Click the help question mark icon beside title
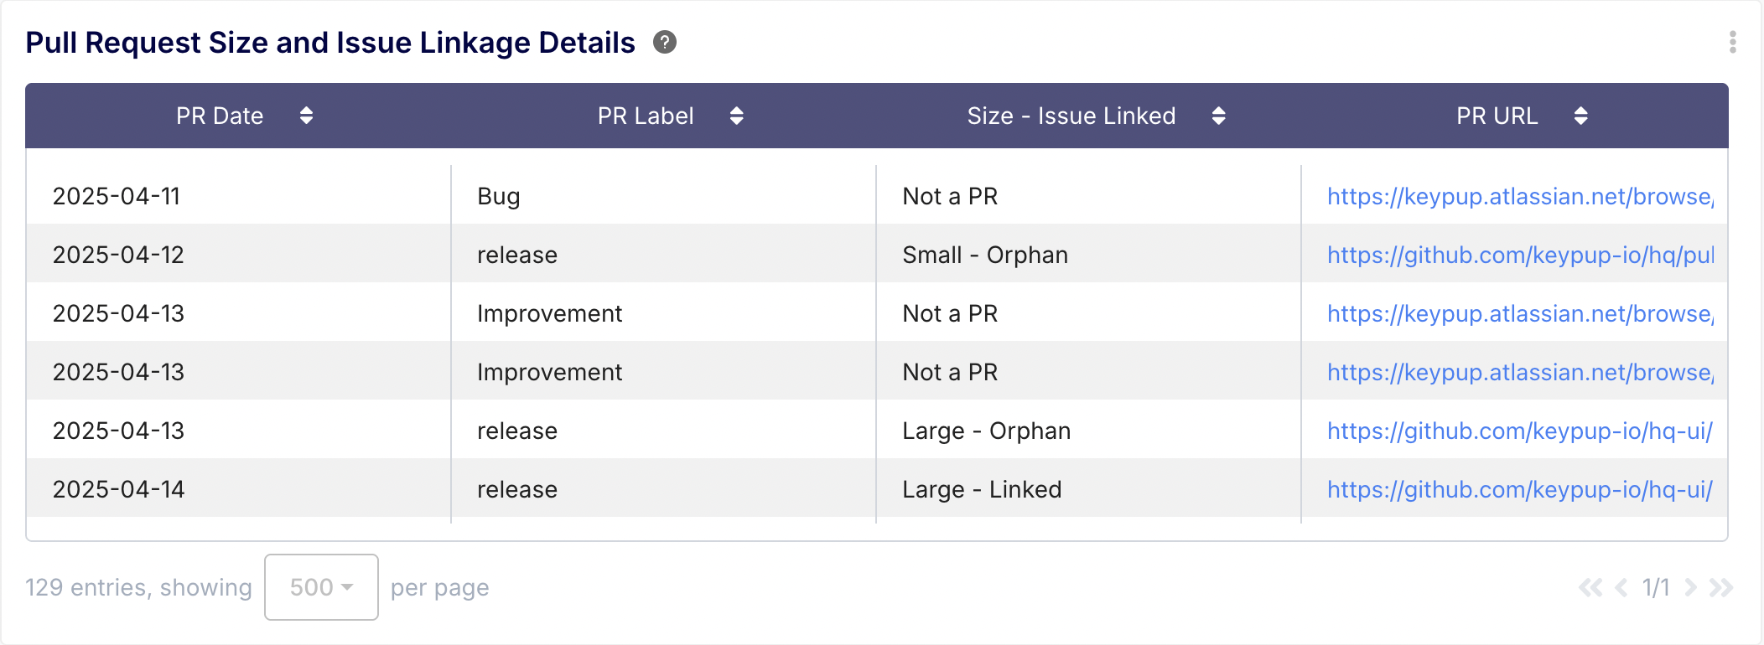The image size is (1764, 645). (x=665, y=42)
